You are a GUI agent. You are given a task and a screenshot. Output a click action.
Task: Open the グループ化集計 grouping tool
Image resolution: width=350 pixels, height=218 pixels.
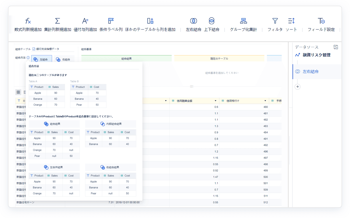pos(243,21)
